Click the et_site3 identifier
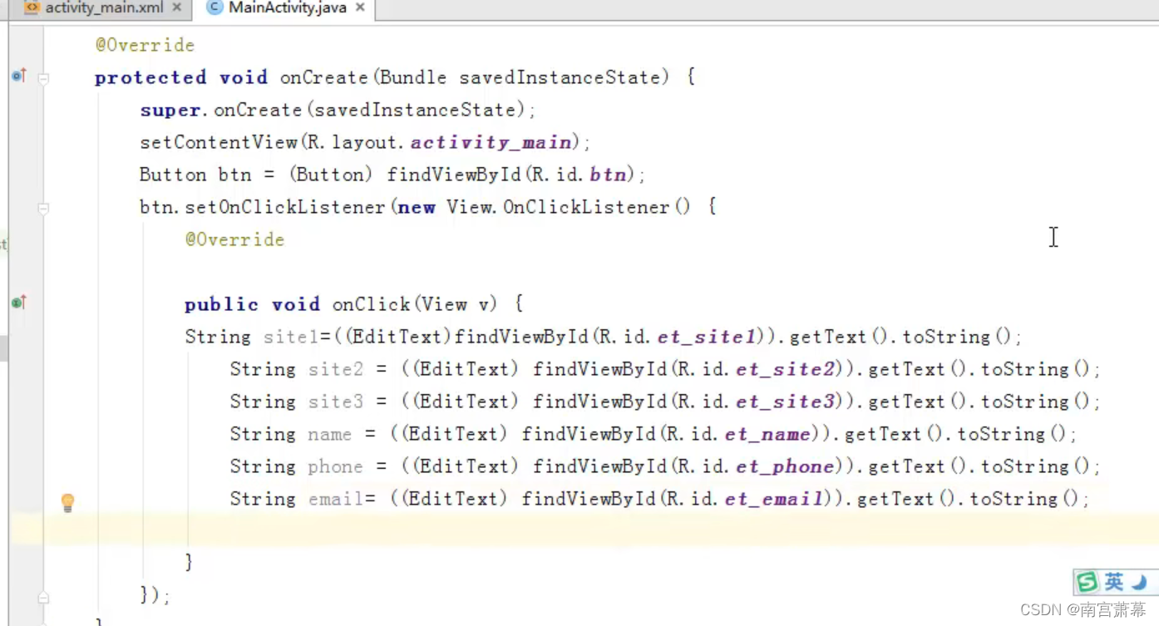Screen dimensions: 1159x626 coord(785,402)
